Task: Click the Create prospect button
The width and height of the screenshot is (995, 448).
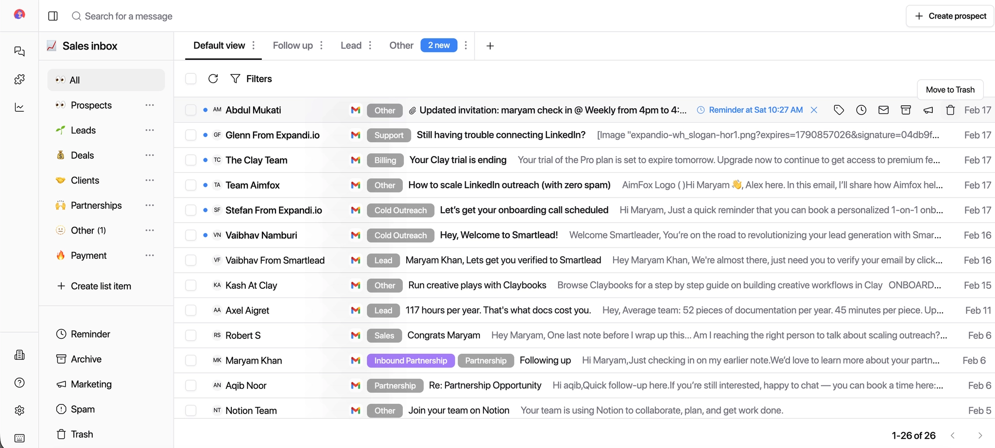Action: (948, 16)
